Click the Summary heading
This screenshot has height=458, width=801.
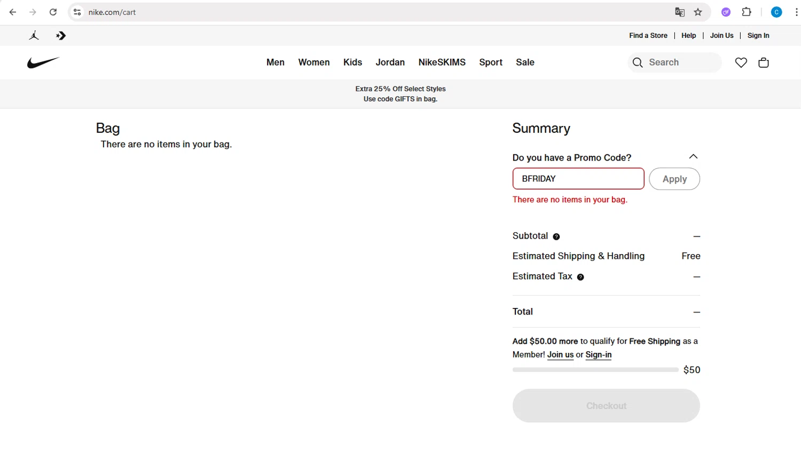click(x=541, y=128)
